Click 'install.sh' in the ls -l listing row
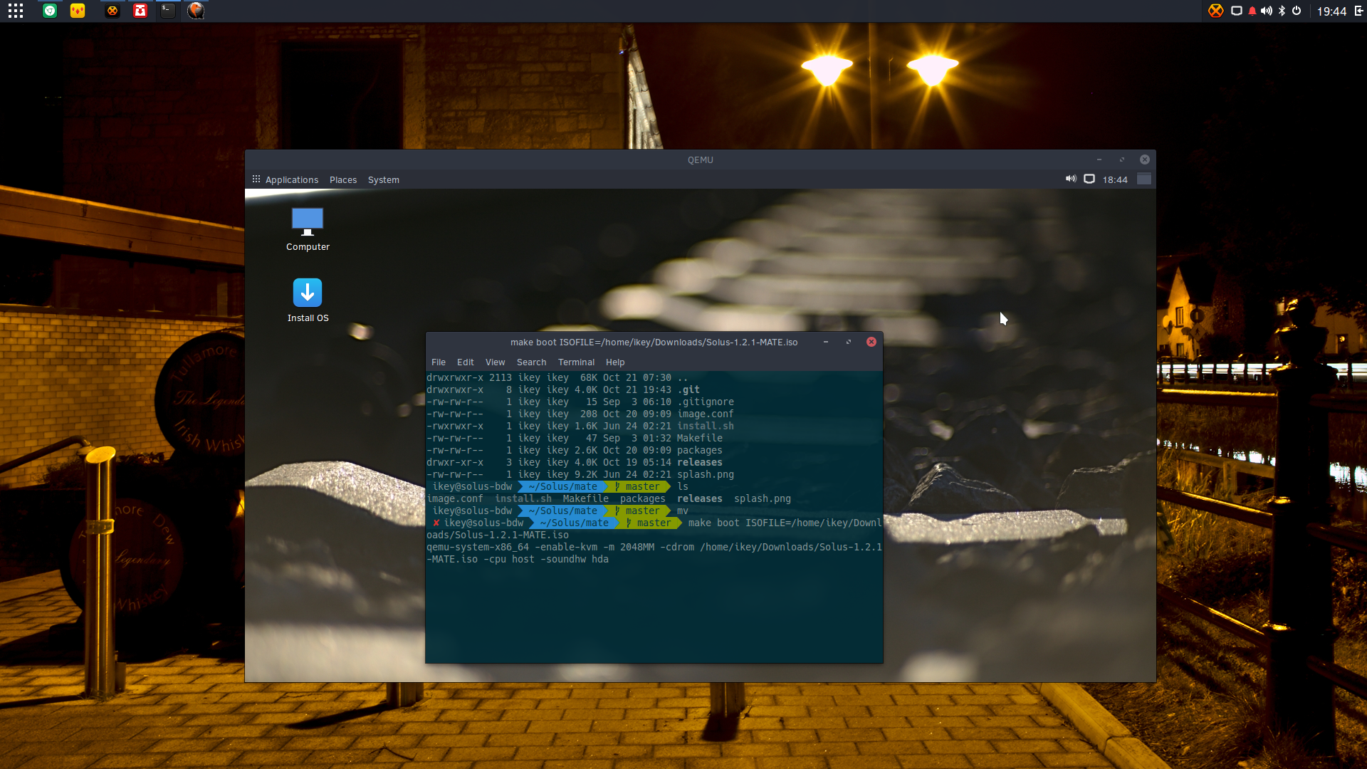Image resolution: width=1367 pixels, height=769 pixels. [706, 426]
